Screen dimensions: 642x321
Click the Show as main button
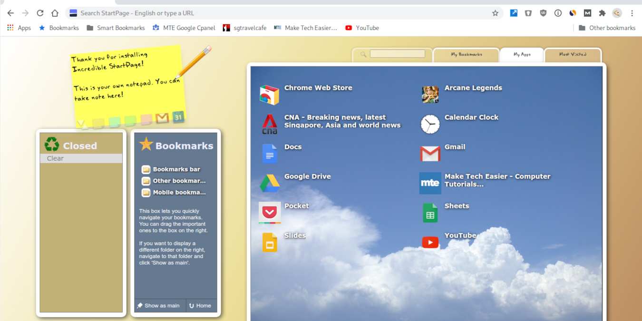click(158, 305)
